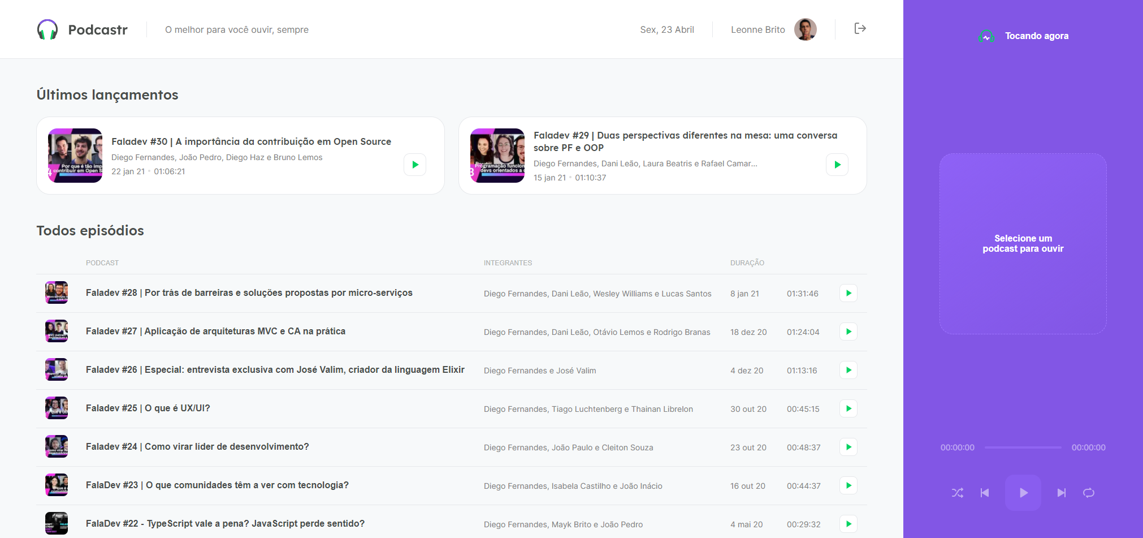Click the Faladev #28 row thumbnail
Viewport: 1143px width, 538px height.
(57, 293)
